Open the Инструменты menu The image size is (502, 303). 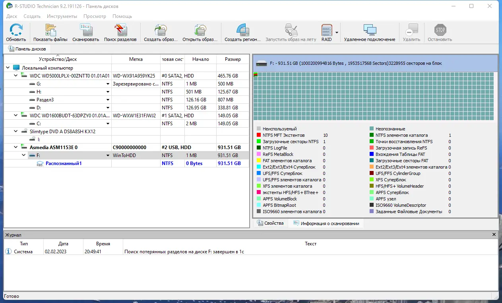(x=62, y=16)
